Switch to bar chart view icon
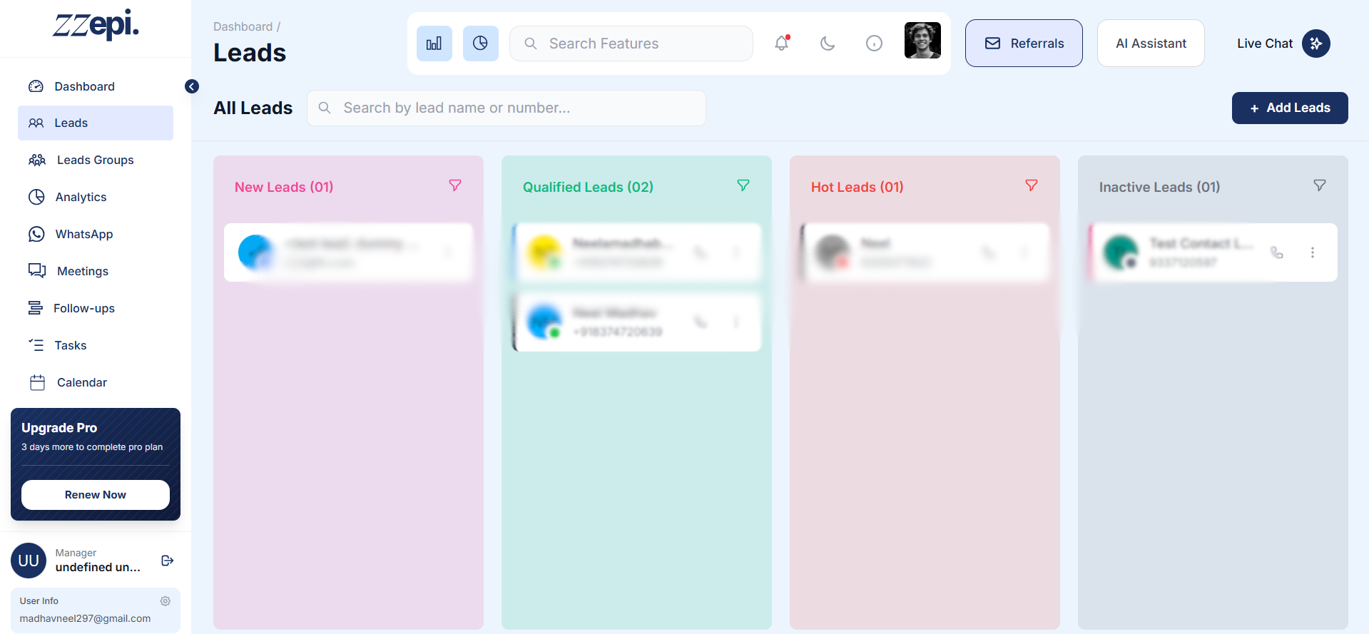This screenshot has height=634, width=1369. coord(434,44)
